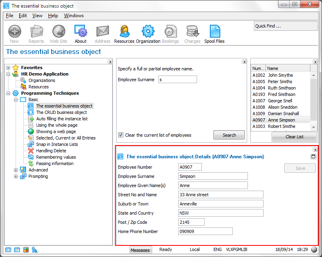Click the Search button
Screen dimensions: 322x257
pyautogui.click(x=229, y=135)
